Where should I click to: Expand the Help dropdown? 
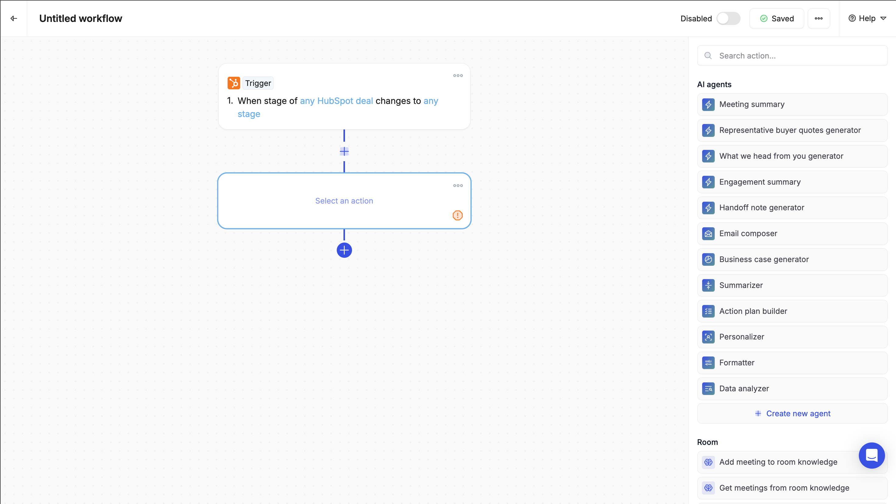point(867,18)
